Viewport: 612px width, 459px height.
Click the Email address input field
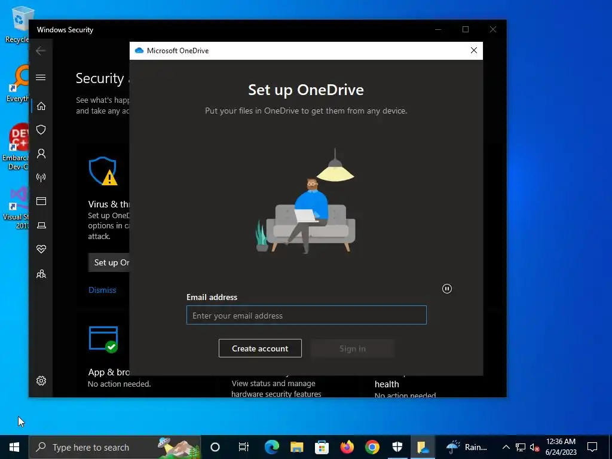(x=307, y=315)
